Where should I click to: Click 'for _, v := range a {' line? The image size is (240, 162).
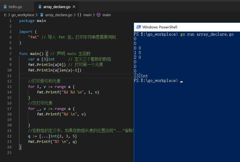tap(52, 109)
